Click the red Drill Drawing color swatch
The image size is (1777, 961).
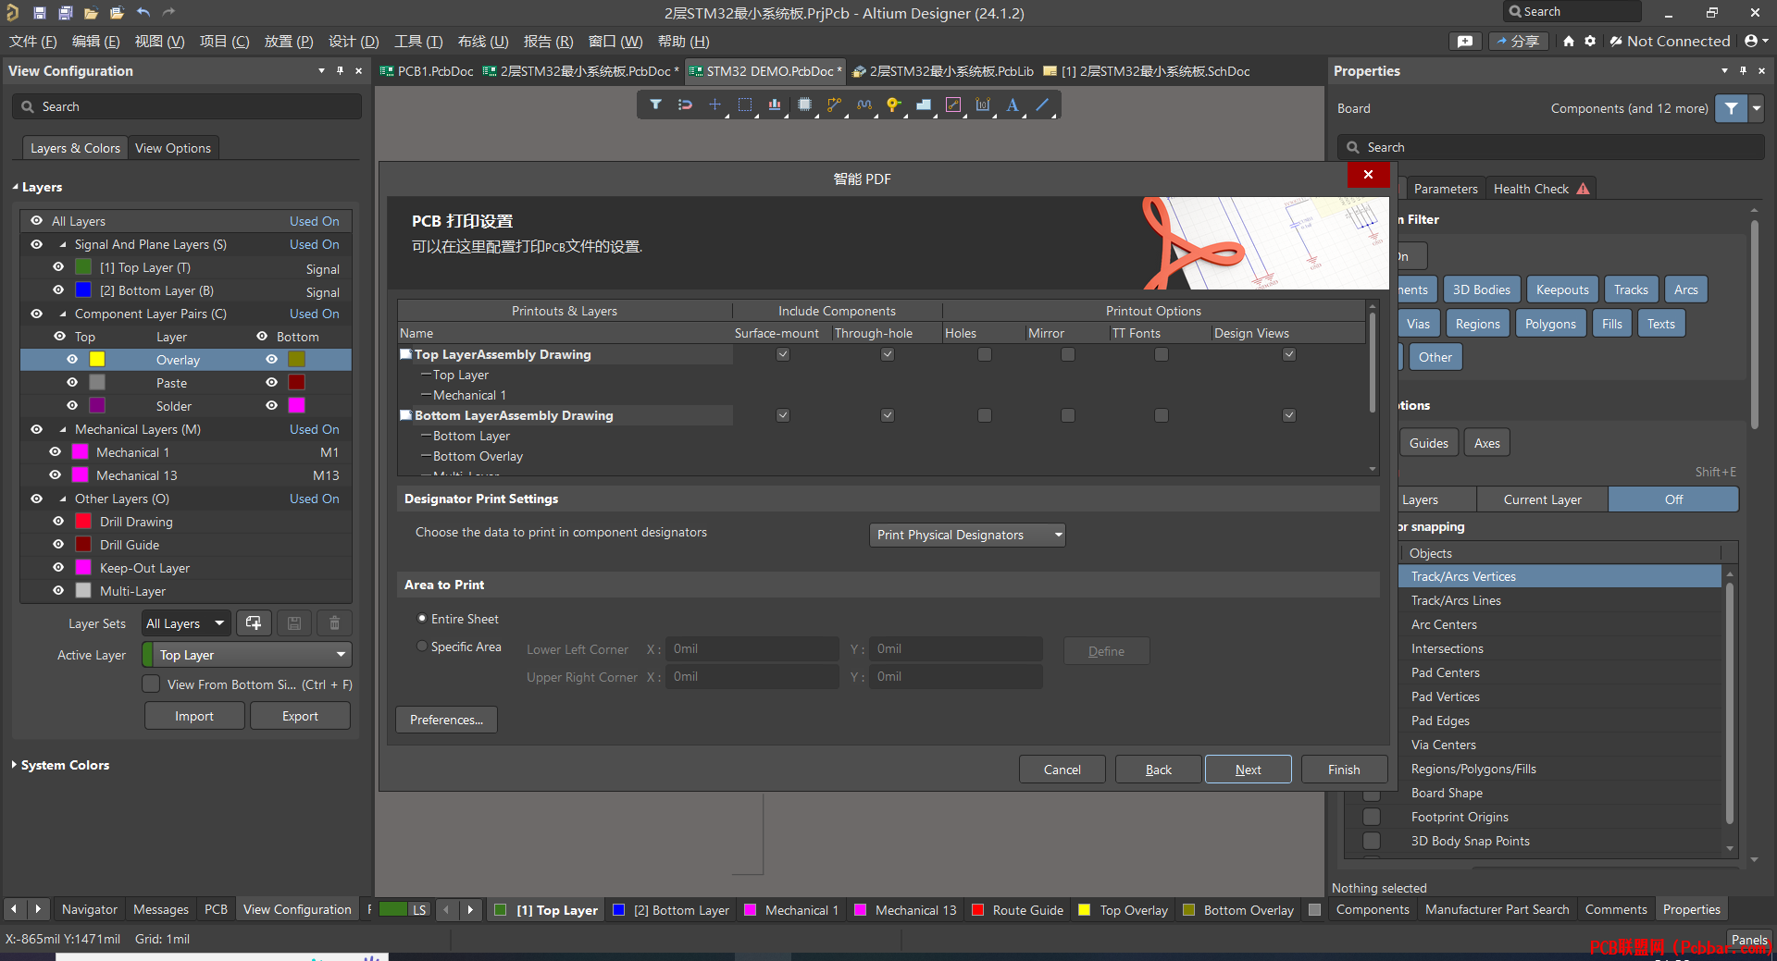point(83,522)
